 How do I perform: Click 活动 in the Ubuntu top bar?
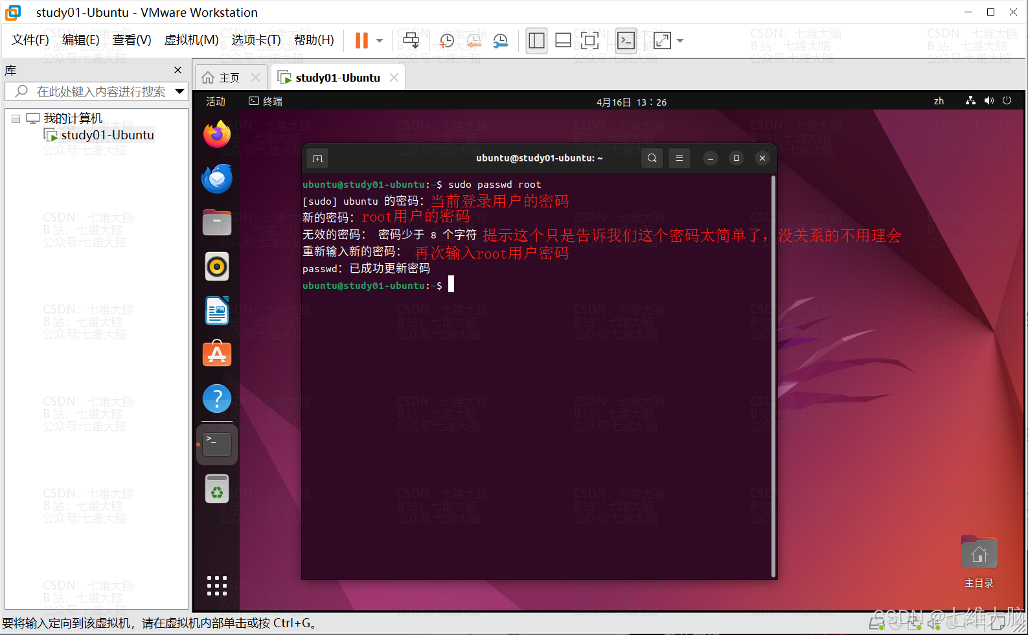(216, 102)
